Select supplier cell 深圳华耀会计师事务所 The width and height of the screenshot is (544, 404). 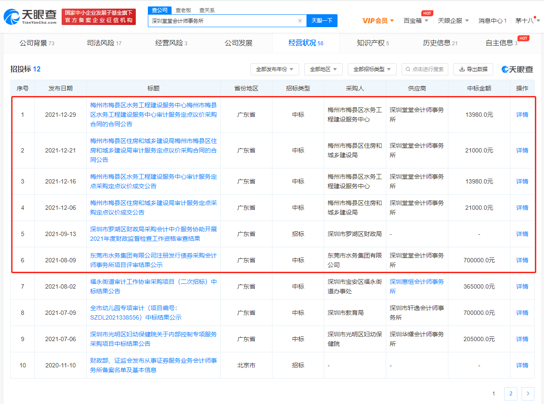[417, 339]
